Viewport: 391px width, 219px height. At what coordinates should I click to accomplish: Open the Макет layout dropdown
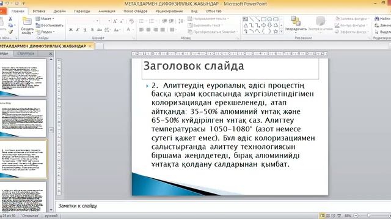pyautogui.click(x=45, y=19)
